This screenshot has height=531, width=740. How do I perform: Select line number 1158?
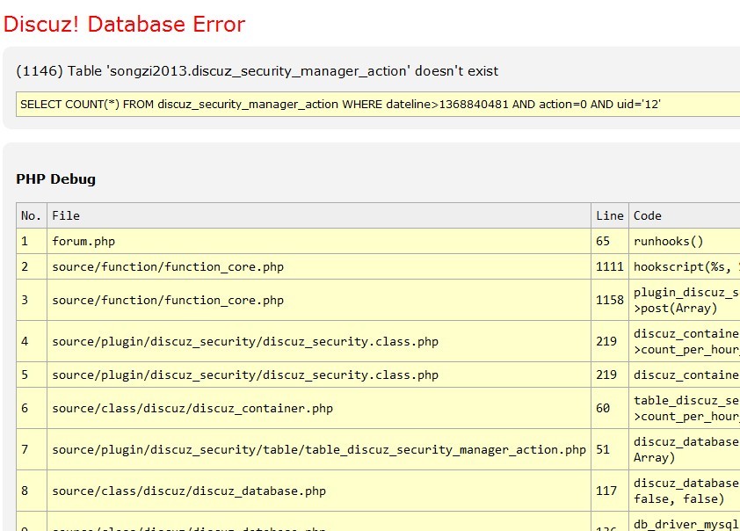click(x=610, y=300)
